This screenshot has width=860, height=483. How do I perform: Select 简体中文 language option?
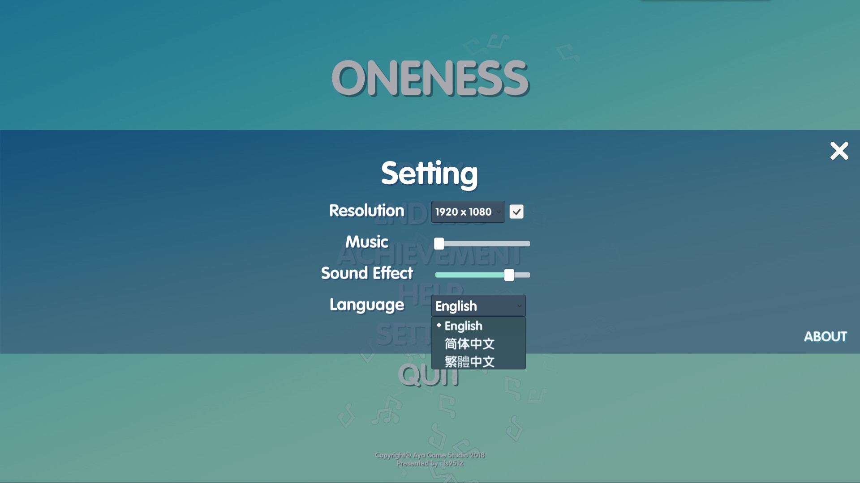click(469, 343)
